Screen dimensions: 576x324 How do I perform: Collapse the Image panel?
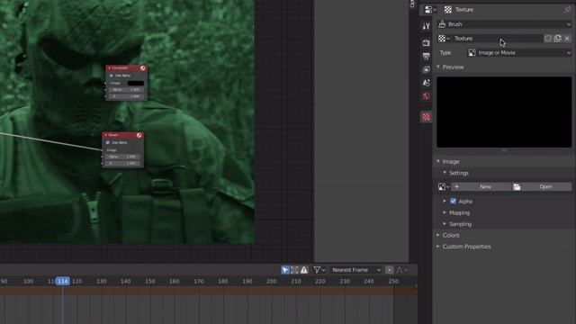[x=438, y=161]
